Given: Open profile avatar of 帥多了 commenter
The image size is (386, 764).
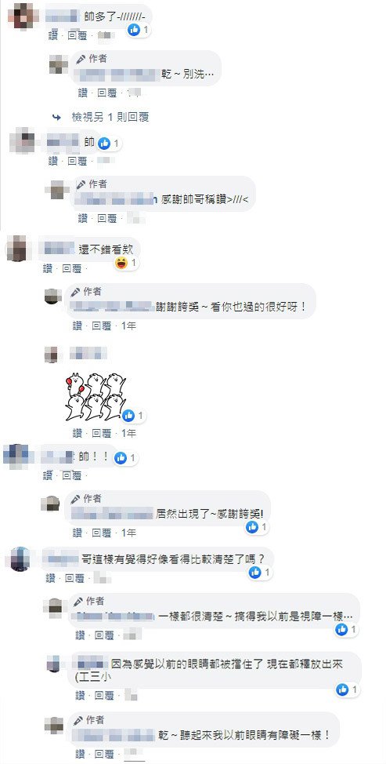Looking at the screenshot, I should pyautogui.click(x=23, y=16).
